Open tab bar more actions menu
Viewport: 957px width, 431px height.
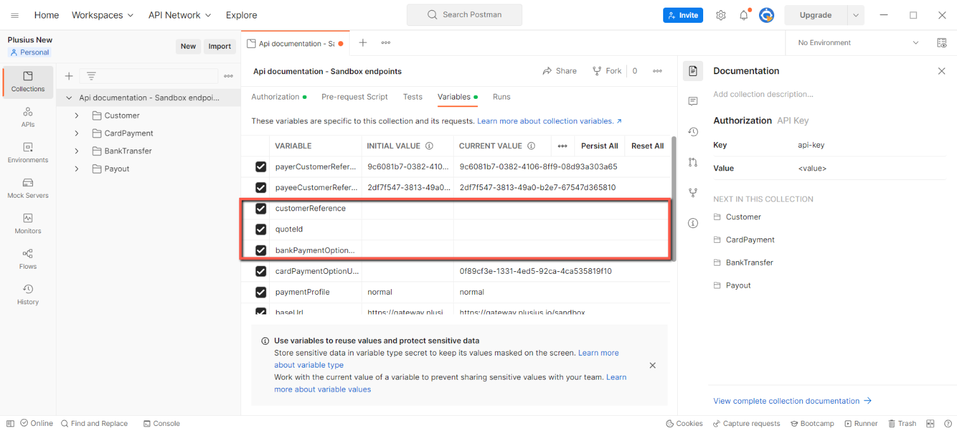[x=386, y=43]
